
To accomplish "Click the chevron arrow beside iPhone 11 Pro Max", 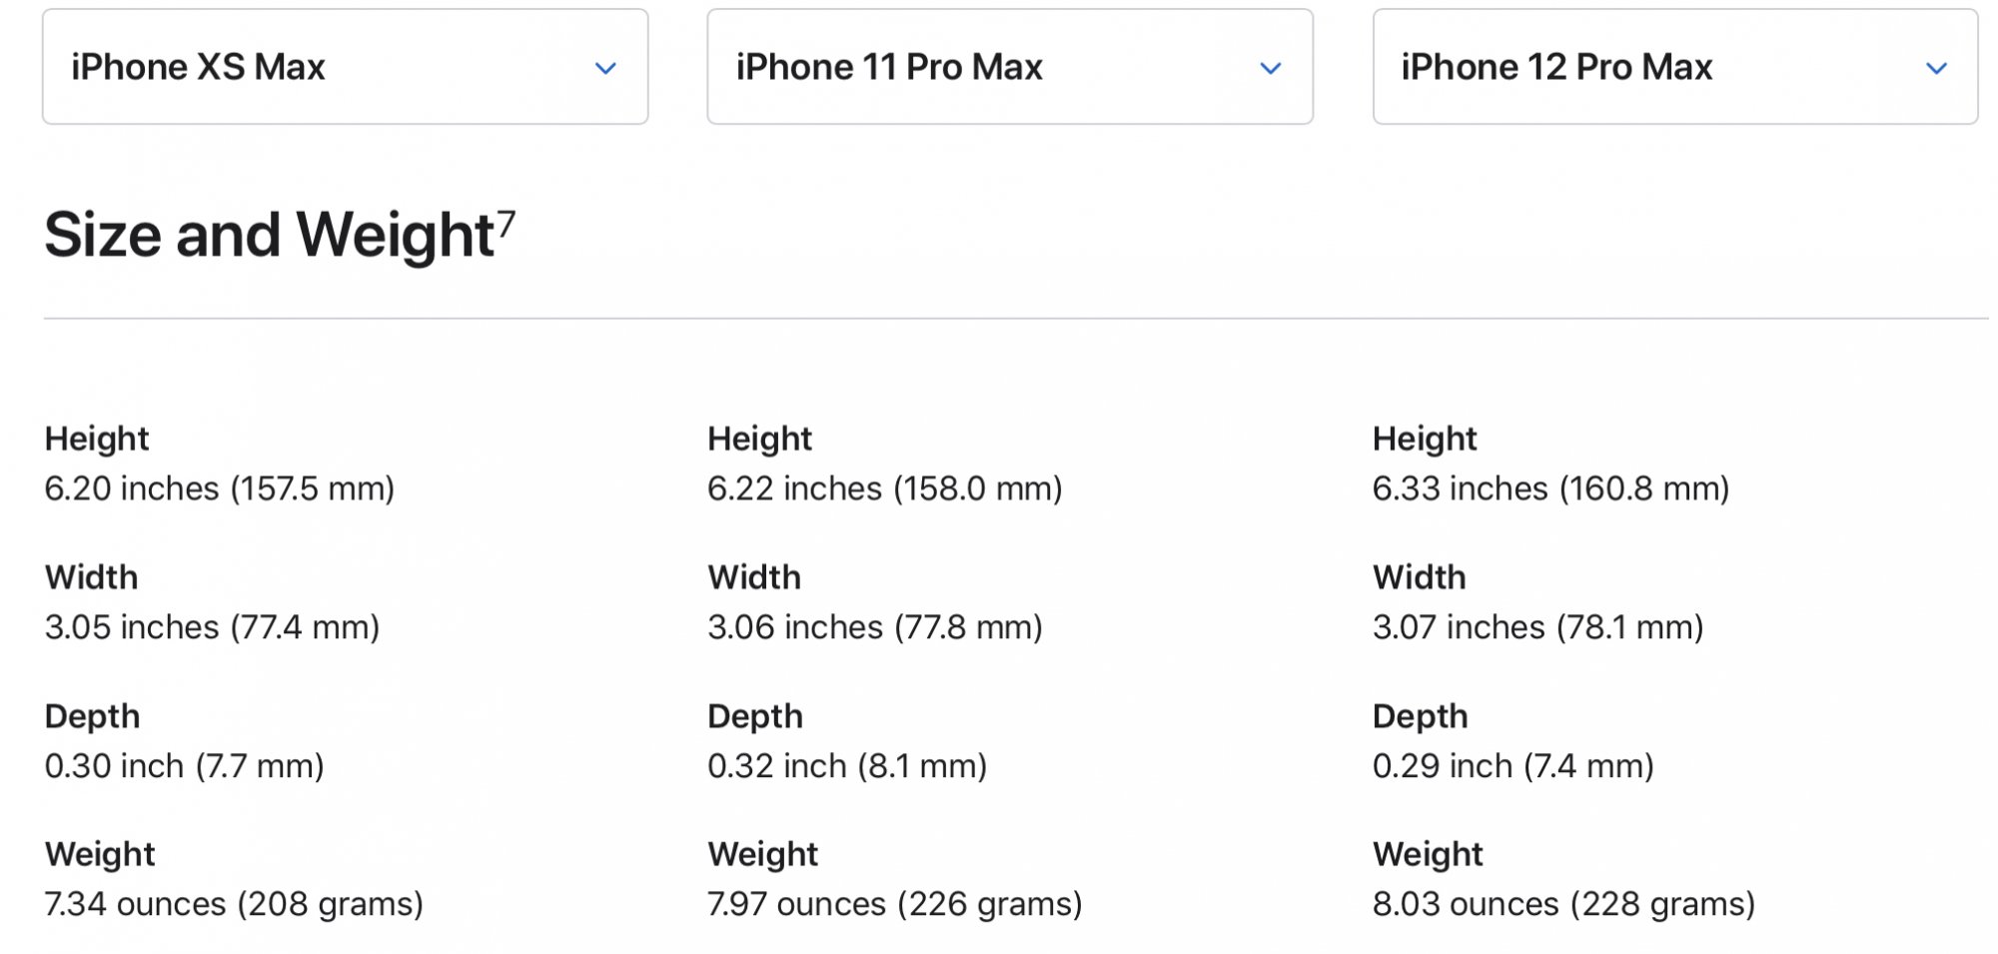I will tap(1271, 68).
